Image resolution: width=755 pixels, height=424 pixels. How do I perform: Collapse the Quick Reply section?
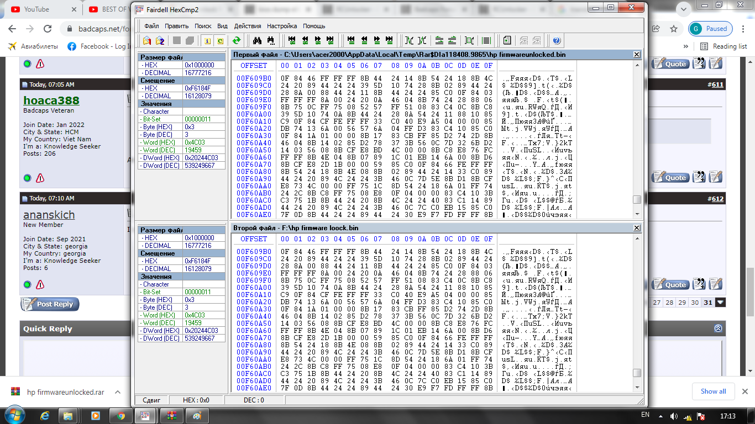[718, 328]
